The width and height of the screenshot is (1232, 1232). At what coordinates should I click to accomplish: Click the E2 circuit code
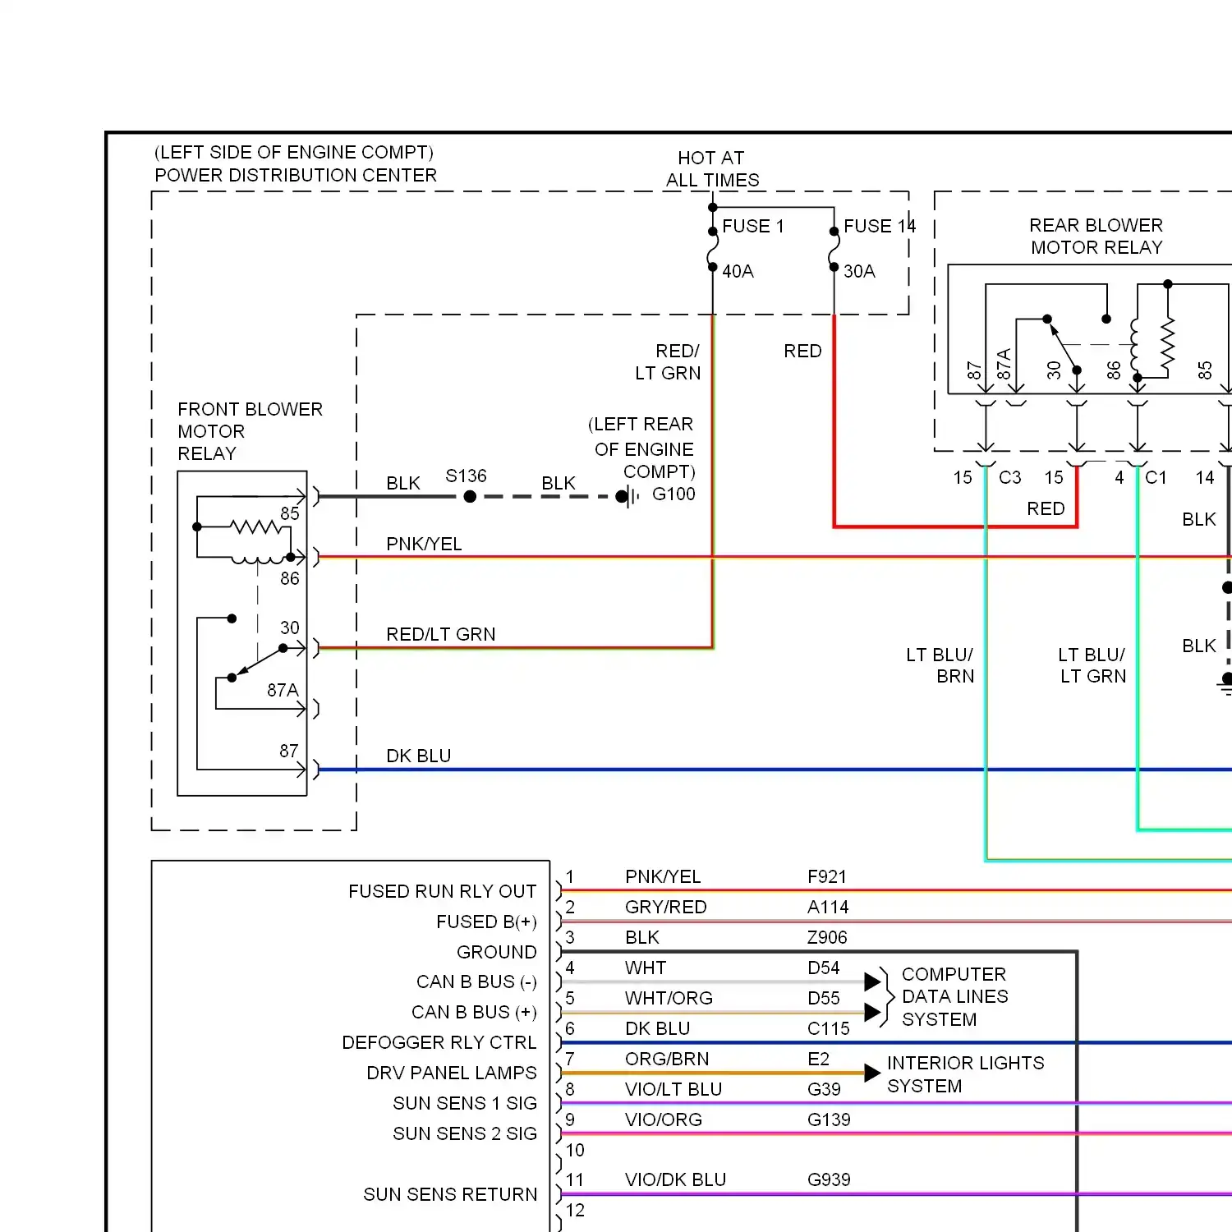(818, 1059)
